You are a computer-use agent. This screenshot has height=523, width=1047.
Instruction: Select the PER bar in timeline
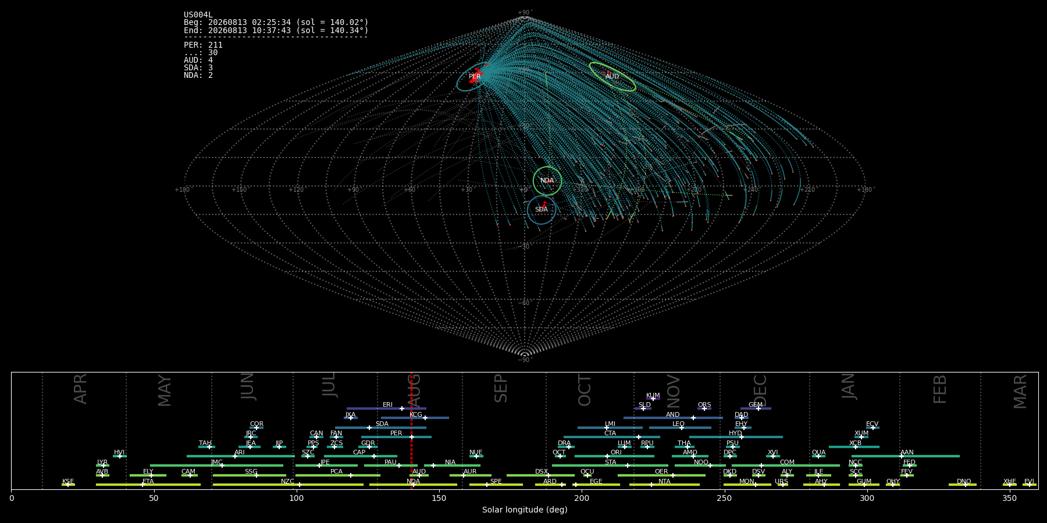click(396, 437)
